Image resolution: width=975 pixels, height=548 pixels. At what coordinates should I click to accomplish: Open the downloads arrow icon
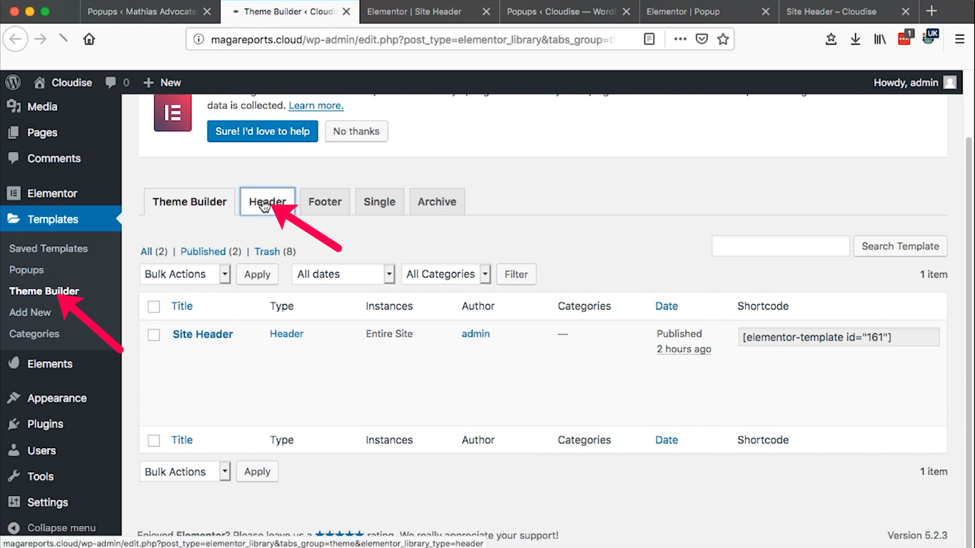click(855, 39)
